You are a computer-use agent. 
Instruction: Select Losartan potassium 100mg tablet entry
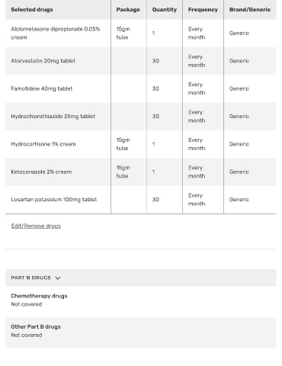pyautogui.click(x=54, y=200)
